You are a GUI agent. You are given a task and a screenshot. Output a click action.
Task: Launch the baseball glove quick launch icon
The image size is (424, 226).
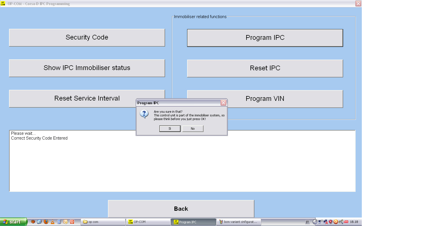point(33,222)
